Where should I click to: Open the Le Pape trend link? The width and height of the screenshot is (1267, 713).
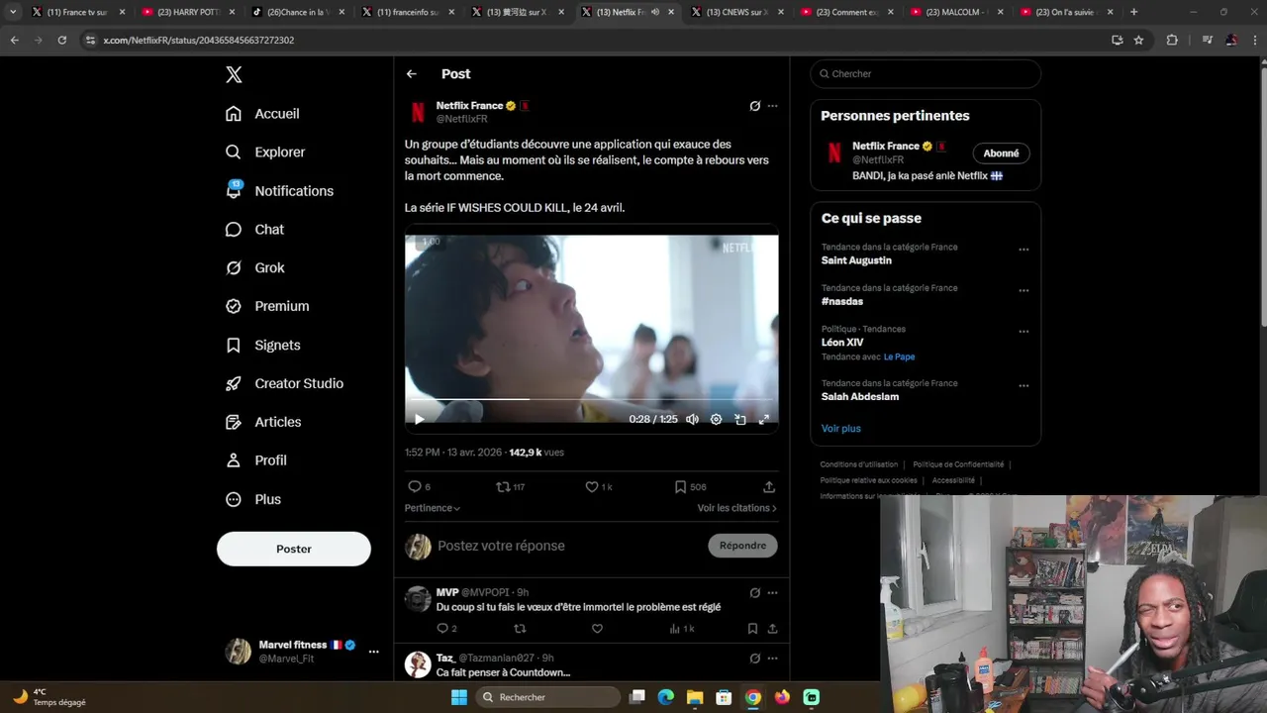tap(900, 356)
